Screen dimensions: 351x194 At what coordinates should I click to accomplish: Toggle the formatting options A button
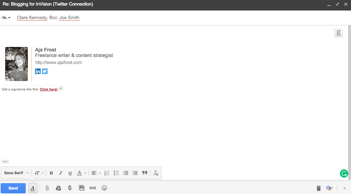(x=33, y=188)
